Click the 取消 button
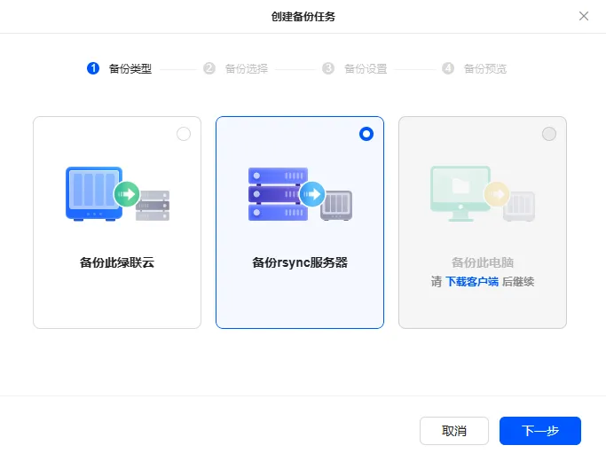The width and height of the screenshot is (606, 461). point(454,431)
